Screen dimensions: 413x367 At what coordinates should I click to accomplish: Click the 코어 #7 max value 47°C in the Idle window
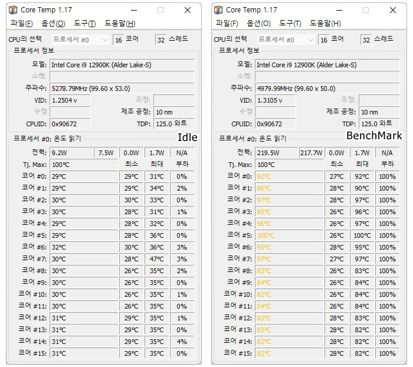(157, 259)
